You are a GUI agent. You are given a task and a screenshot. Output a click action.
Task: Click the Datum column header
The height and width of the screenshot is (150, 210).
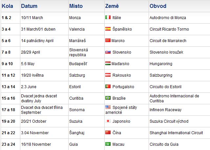(29, 6)
